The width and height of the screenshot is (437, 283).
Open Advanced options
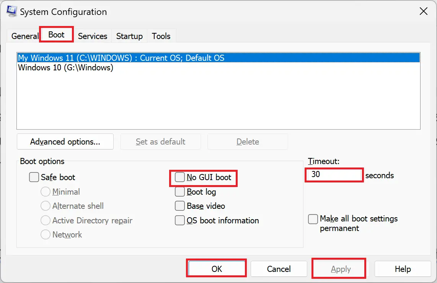(65, 141)
